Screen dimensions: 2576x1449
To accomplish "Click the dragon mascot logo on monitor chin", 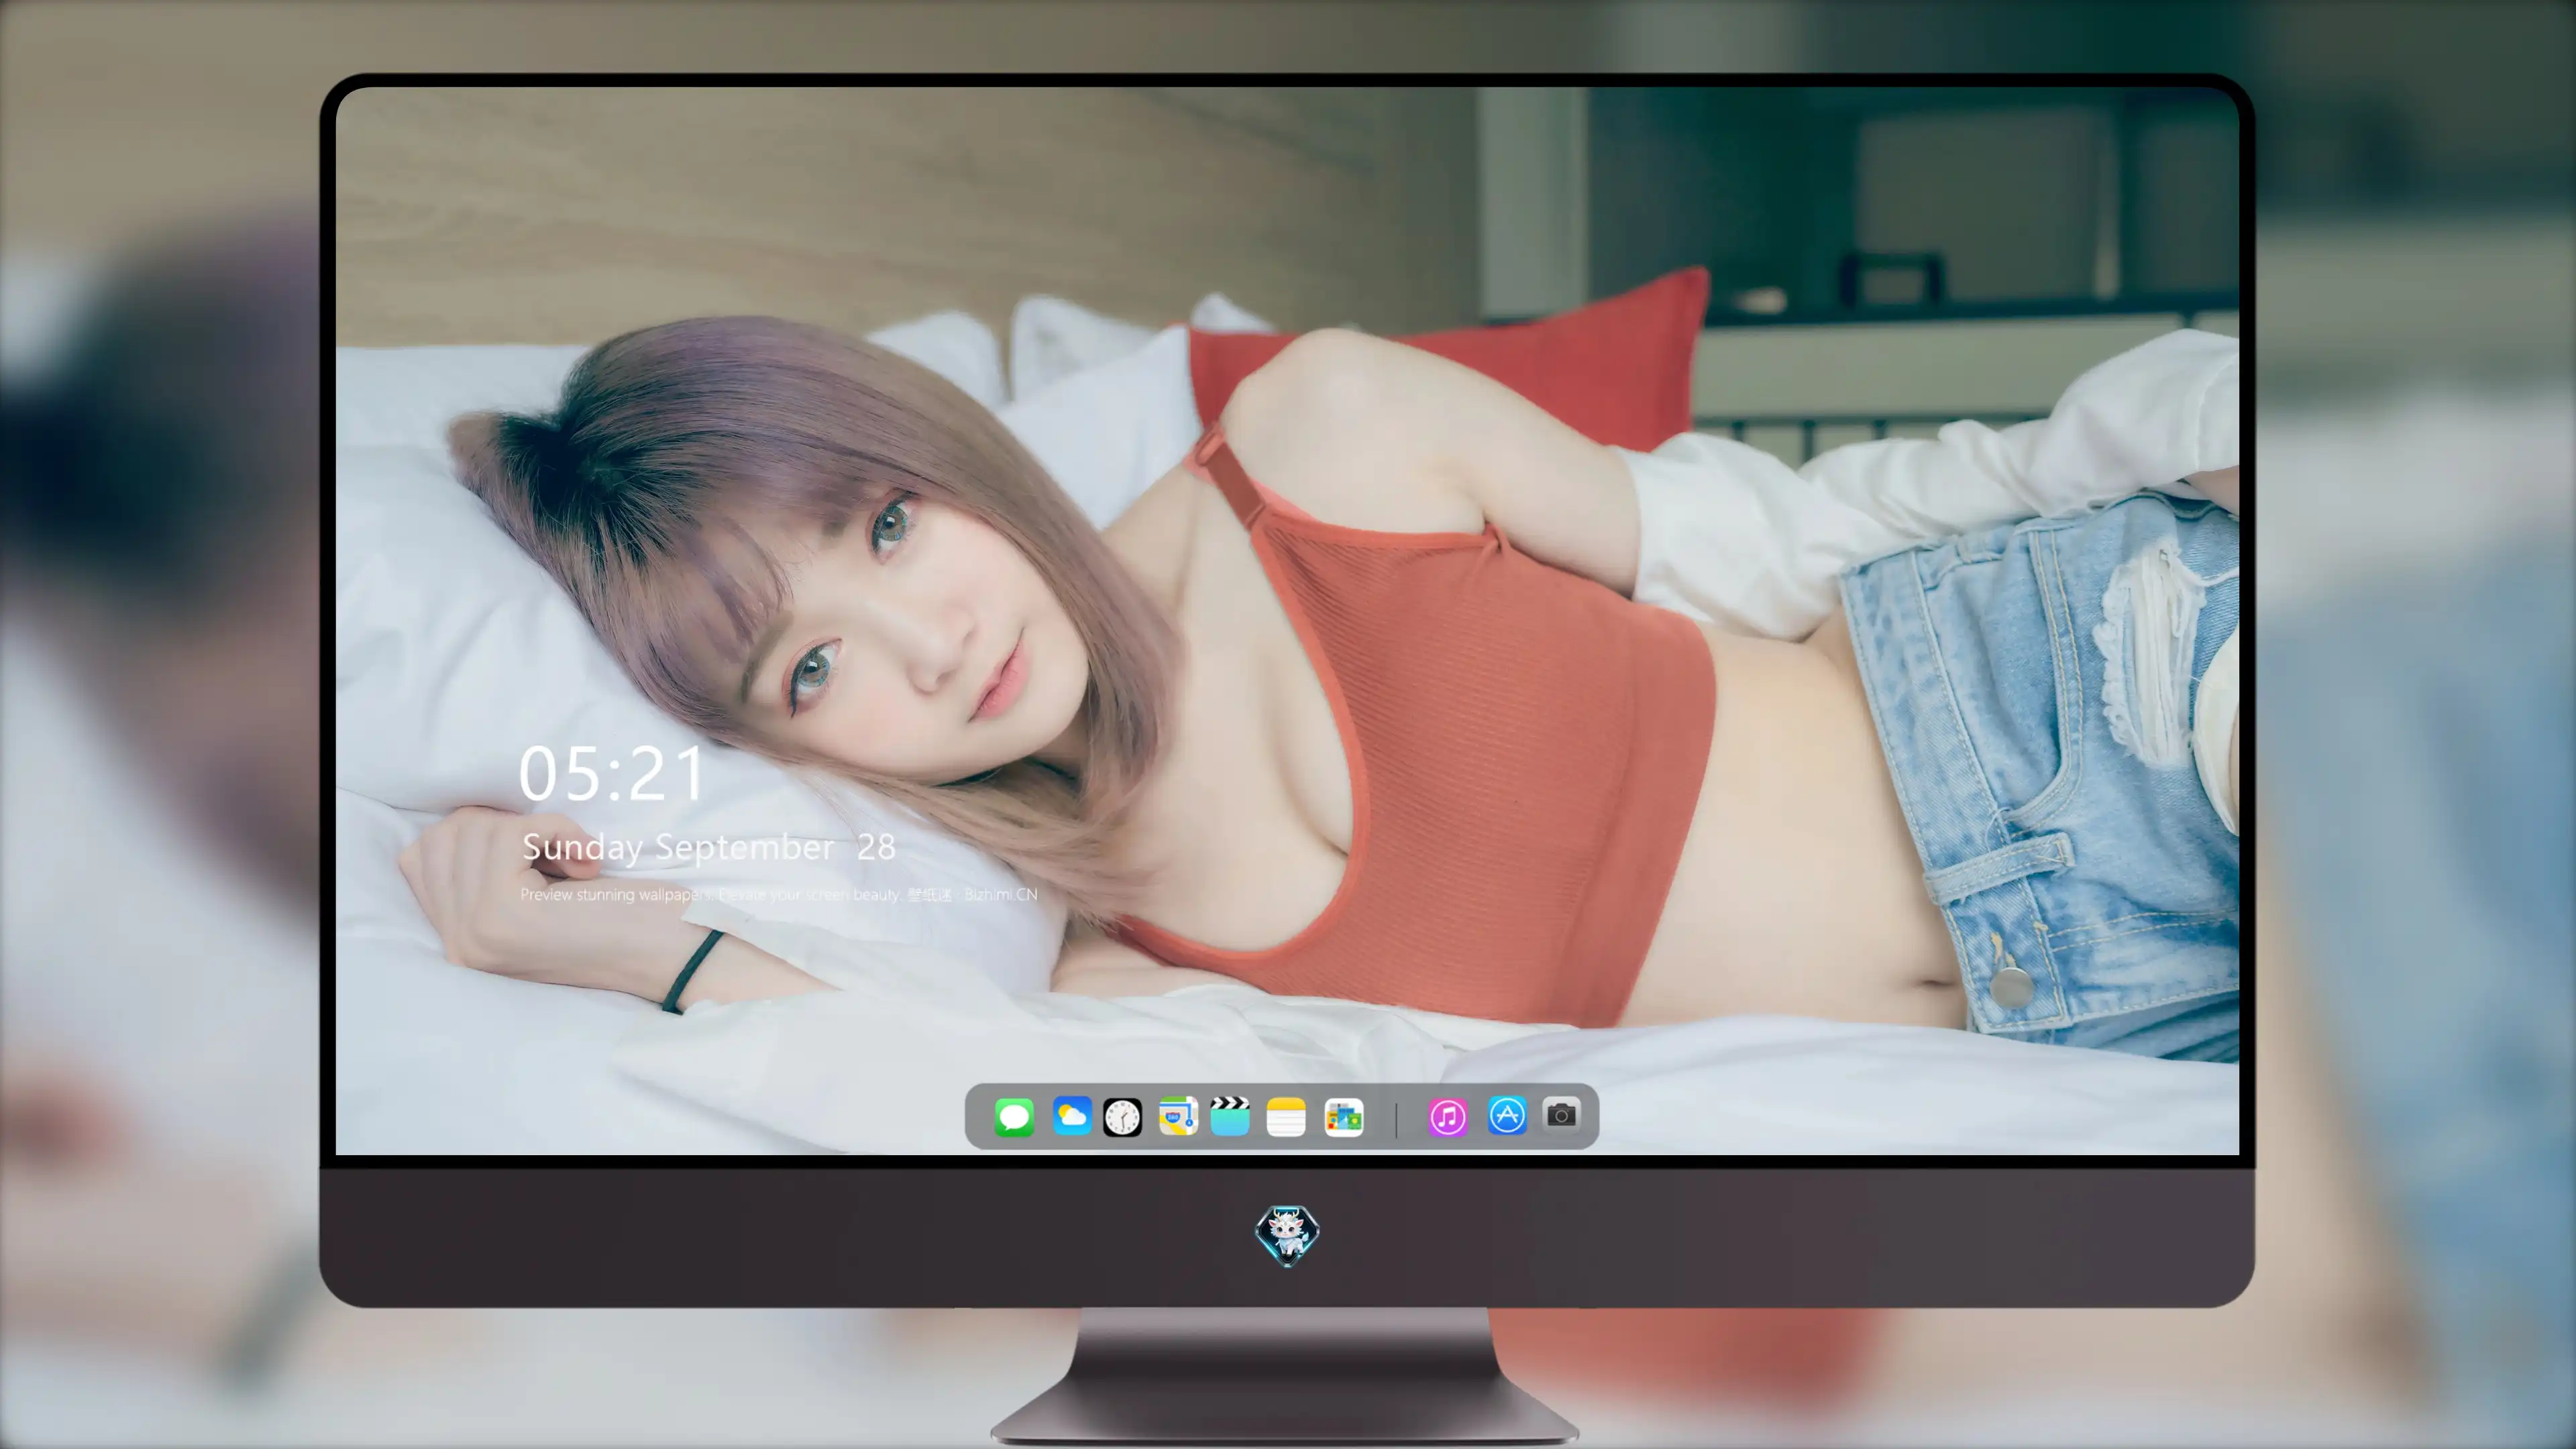I will (1287, 1235).
